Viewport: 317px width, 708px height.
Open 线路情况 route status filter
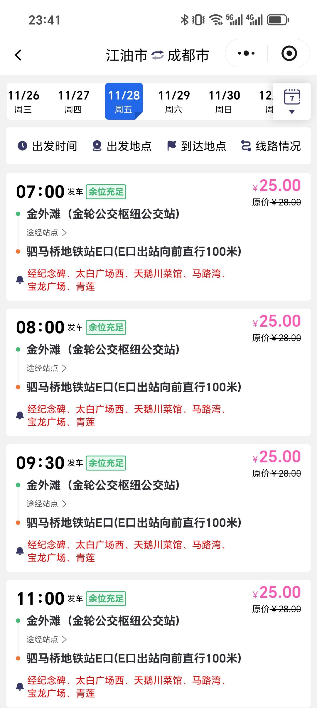(x=271, y=146)
